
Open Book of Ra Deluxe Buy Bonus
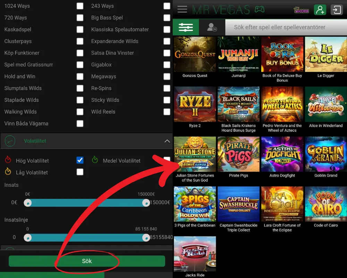[x=282, y=54]
